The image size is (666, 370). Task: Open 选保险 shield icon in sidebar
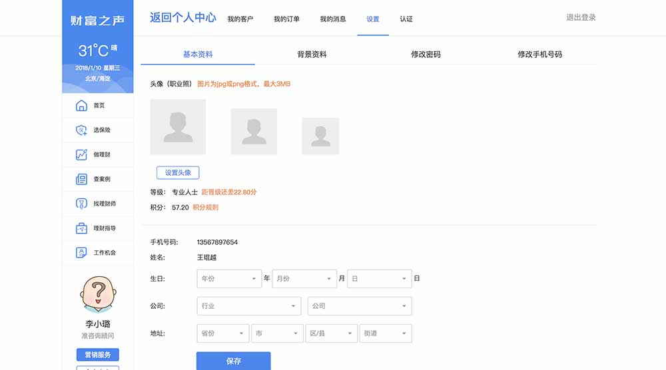[81, 130]
